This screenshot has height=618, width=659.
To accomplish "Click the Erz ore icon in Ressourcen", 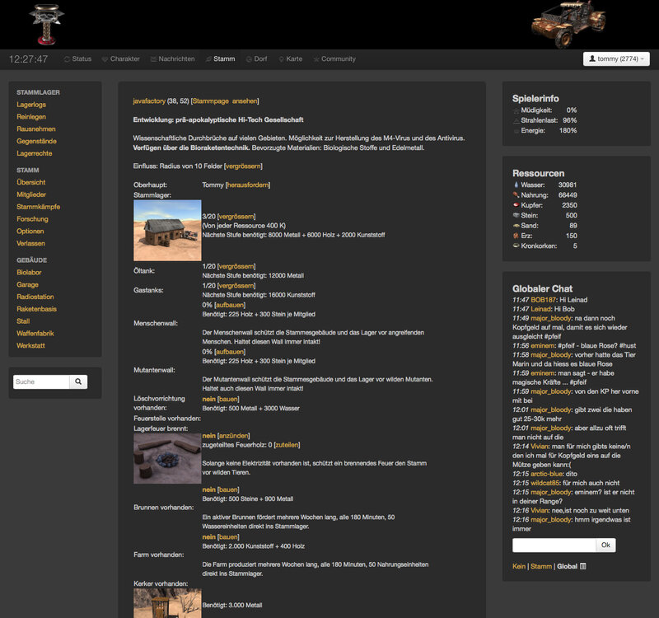I will click(x=516, y=236).
